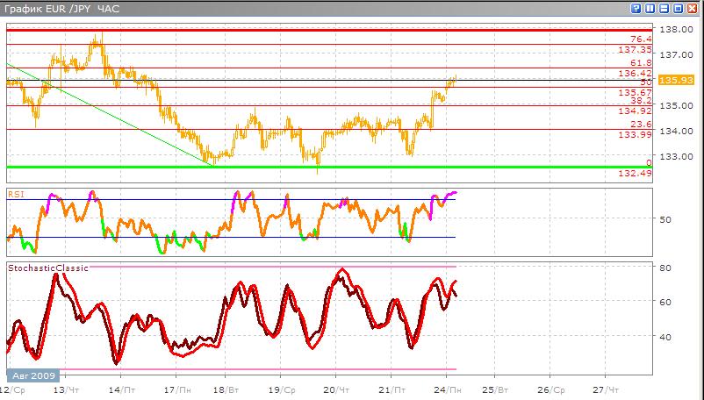704x400 pixels.
Task: Select the StochasticClassic indicator label
Action: 47,268
